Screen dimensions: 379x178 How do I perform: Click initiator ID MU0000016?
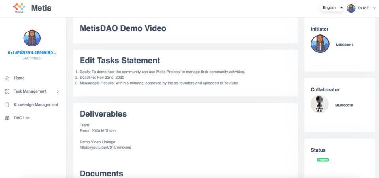(x=345, y=44)
